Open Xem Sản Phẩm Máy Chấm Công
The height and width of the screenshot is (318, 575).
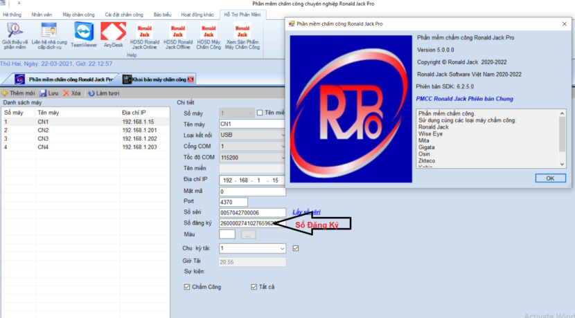[242, 36]
